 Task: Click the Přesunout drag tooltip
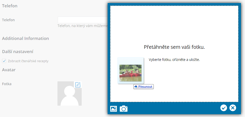pyautogui.click(x=144, y=87)
